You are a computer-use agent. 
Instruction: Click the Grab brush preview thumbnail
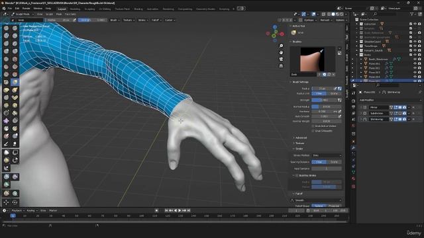pyautogui.click(x=312, y=59)
